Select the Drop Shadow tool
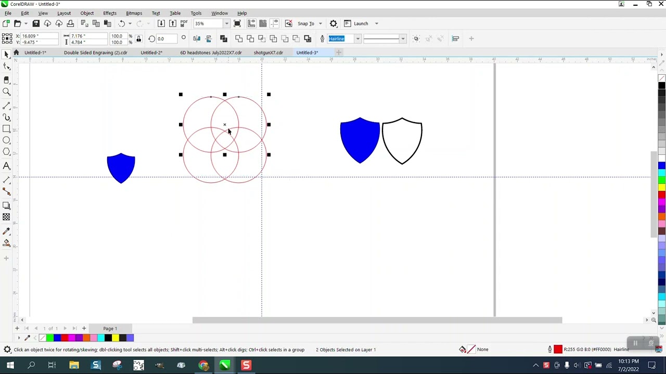 point(6,205)
